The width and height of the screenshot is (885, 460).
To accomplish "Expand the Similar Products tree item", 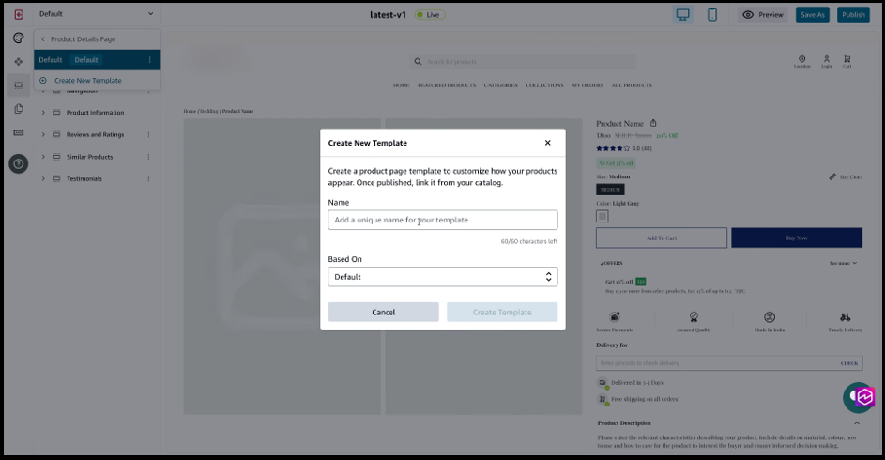I will pos(43,157).
